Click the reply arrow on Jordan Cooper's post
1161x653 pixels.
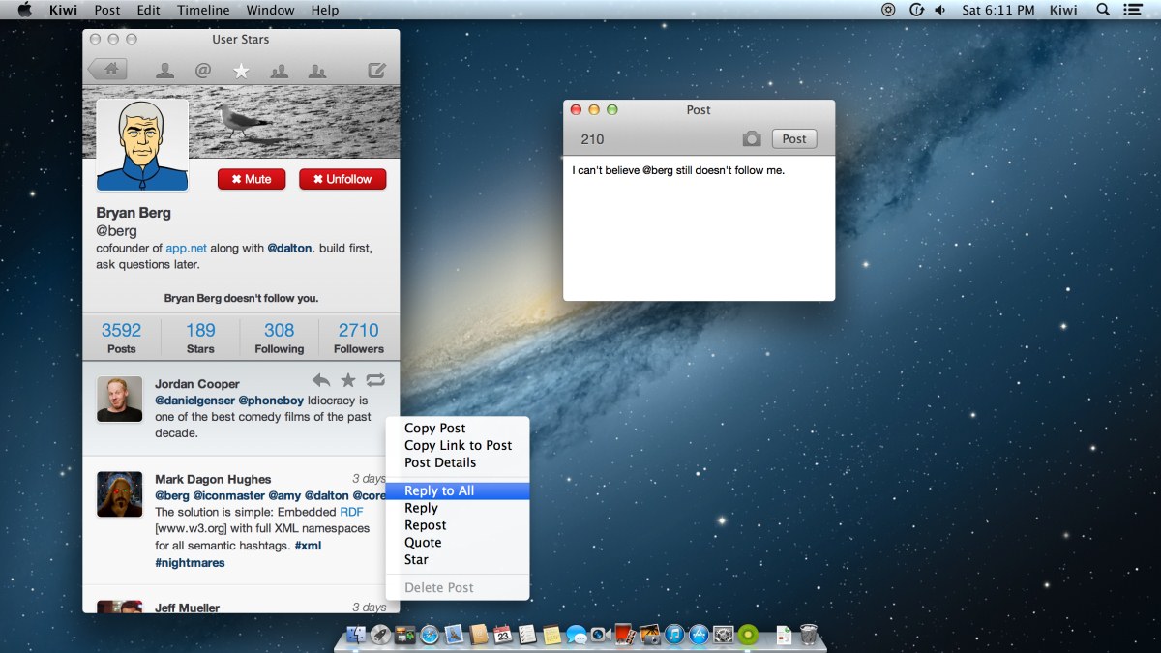pos(321,380)
